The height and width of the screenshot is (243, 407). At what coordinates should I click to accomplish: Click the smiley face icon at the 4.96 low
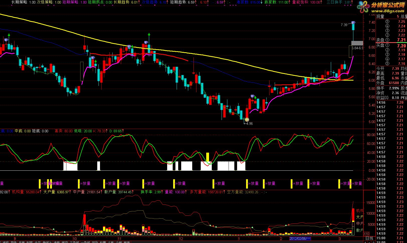pos(247,119)
